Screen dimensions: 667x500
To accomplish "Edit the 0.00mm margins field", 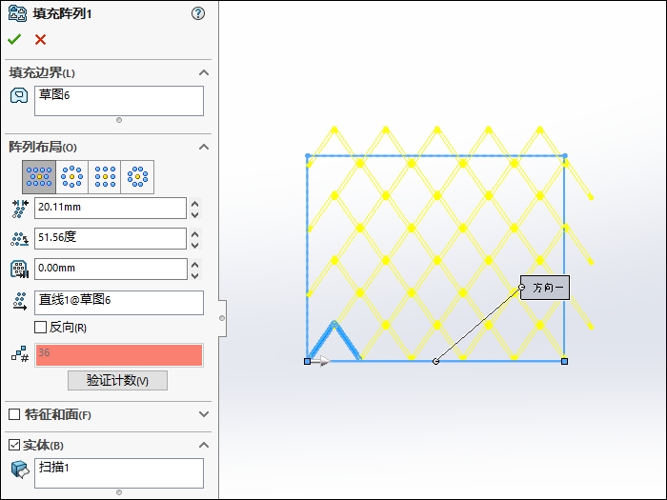I will click(111, 270).
